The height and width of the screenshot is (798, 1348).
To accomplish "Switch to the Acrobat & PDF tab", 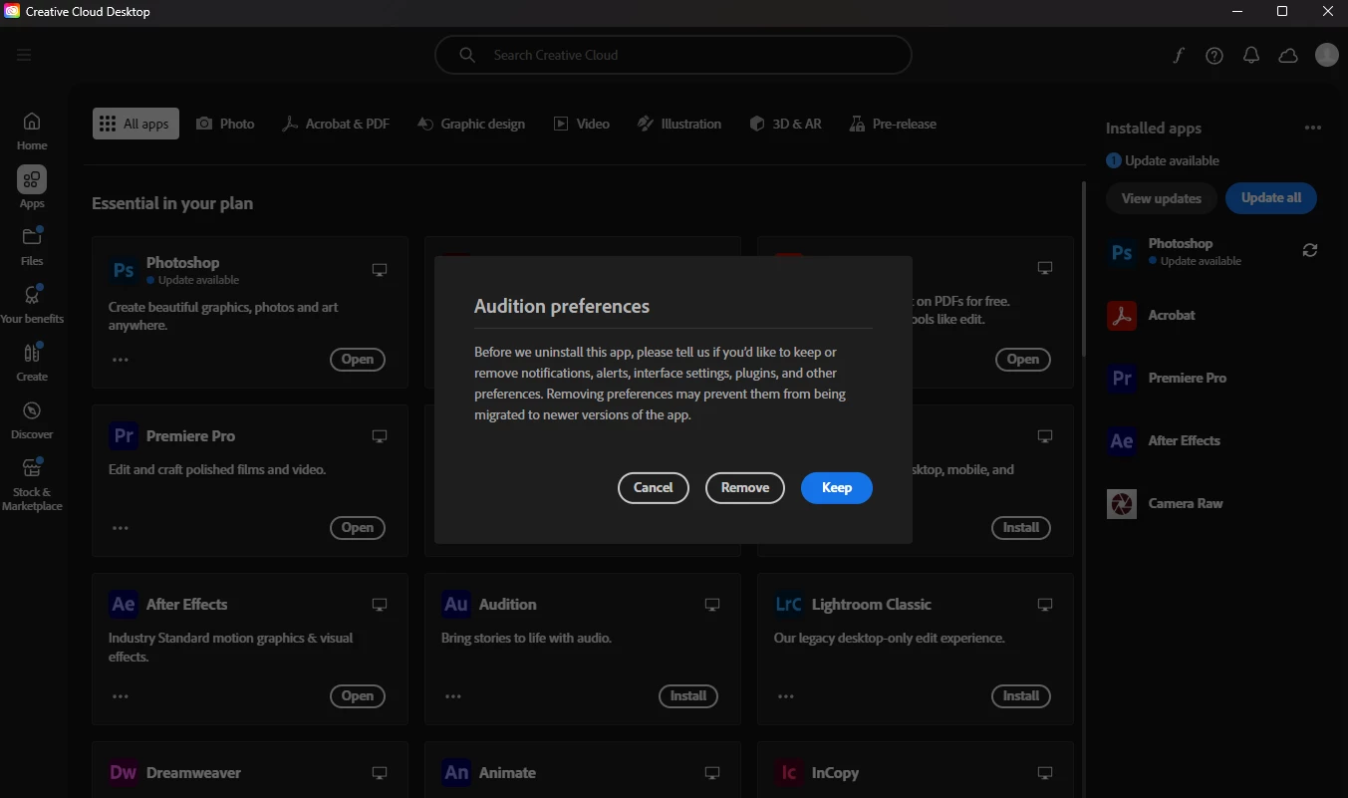I will [336, 124].
